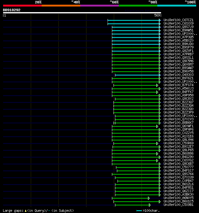Select the UniRef100_B2Z3P9 label

pyautogui.click(x=178, y=112)
